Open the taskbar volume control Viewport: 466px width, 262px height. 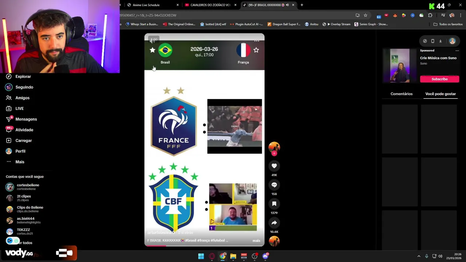point(440,256)
